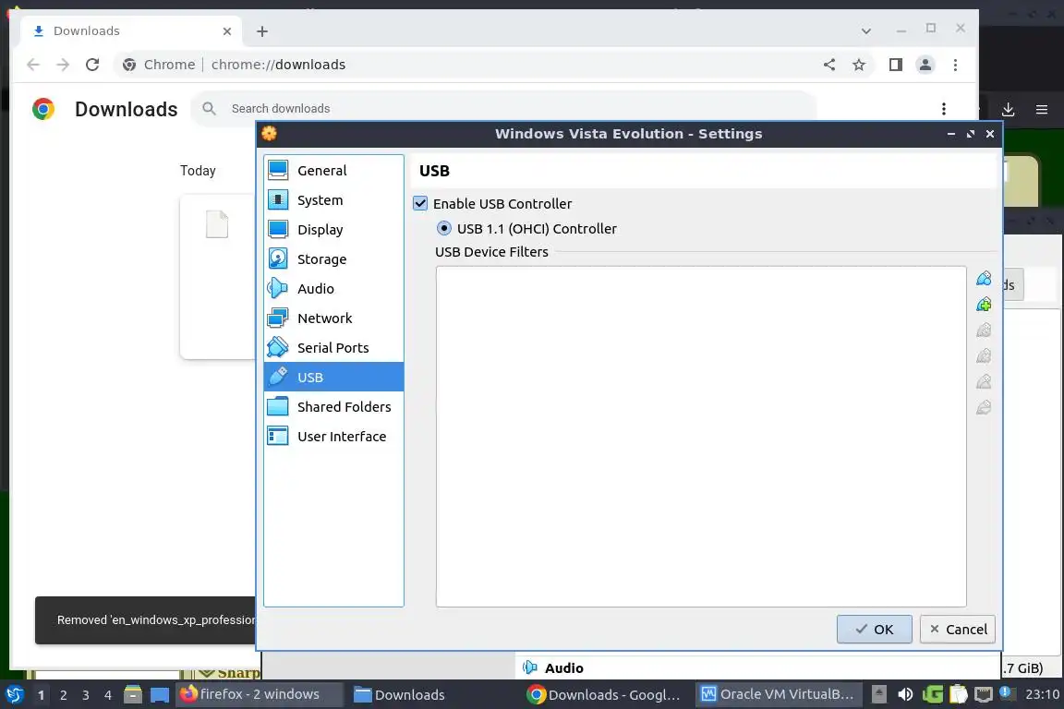Open General settings category

[x=333, y=170]
